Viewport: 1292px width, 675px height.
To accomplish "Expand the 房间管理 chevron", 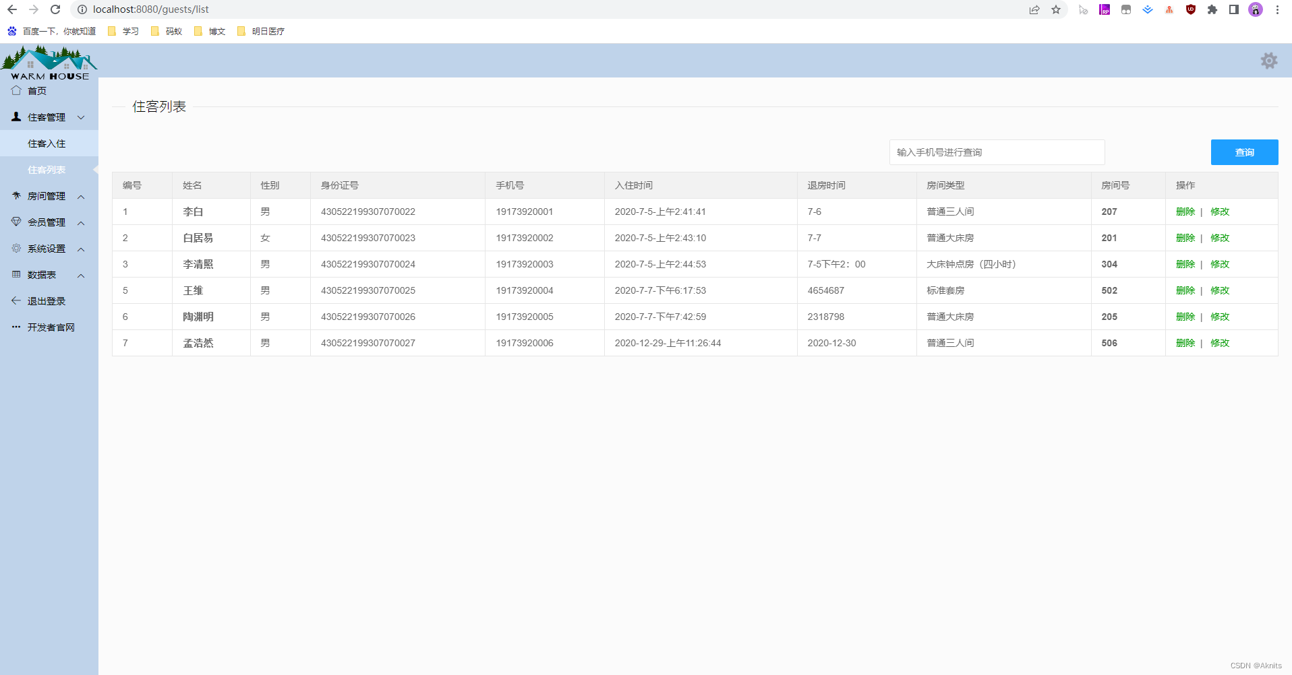I will tap(81, 197).
